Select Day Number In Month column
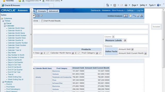This screenshot has width=165, height=92. 16,55
